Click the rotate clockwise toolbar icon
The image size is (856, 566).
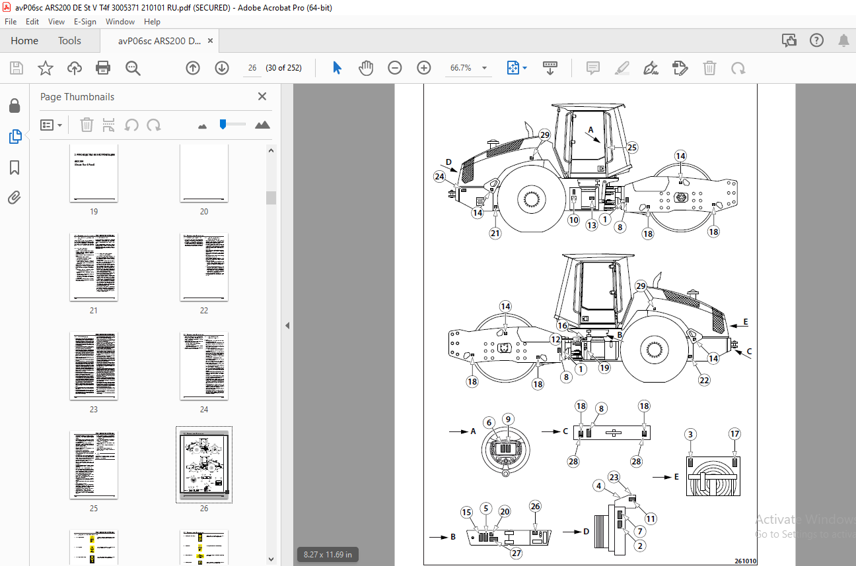[x=738, y=68]
